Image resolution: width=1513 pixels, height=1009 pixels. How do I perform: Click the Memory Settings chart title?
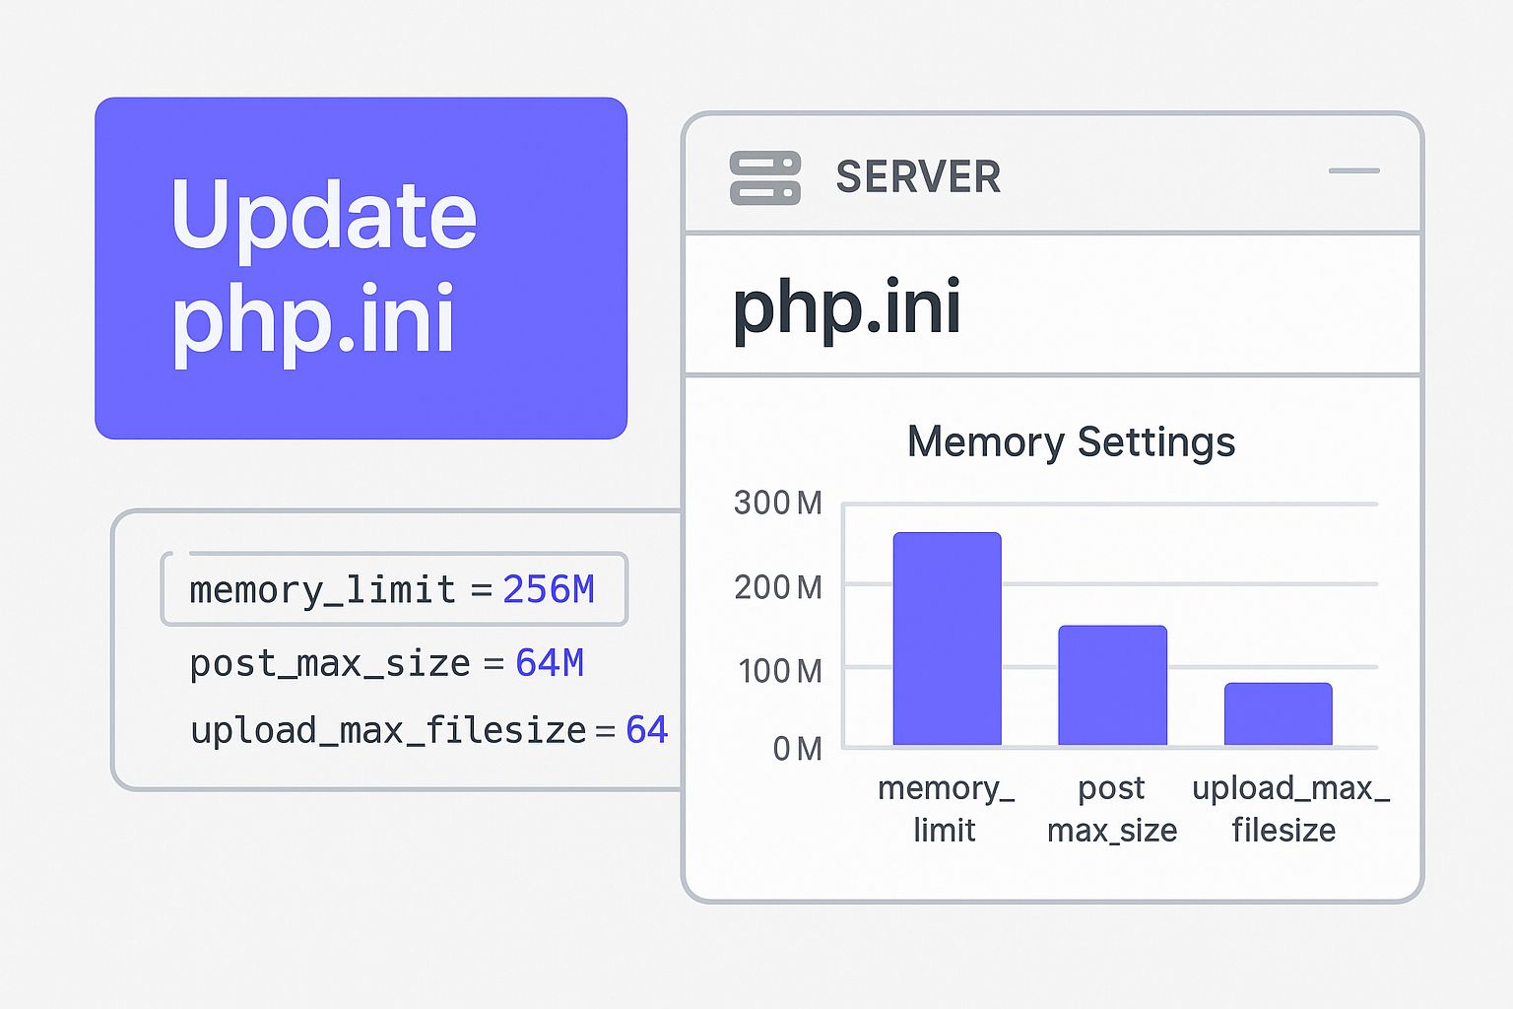pos(1071,441)
